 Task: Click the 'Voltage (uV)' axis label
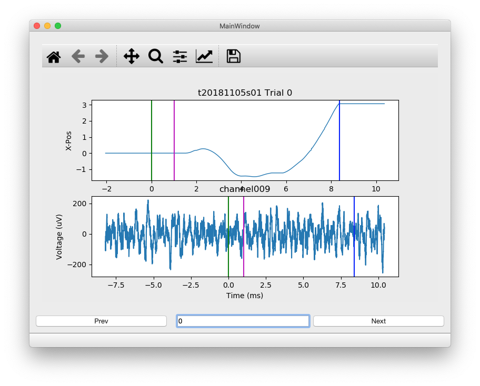click(x=59, y=237)
